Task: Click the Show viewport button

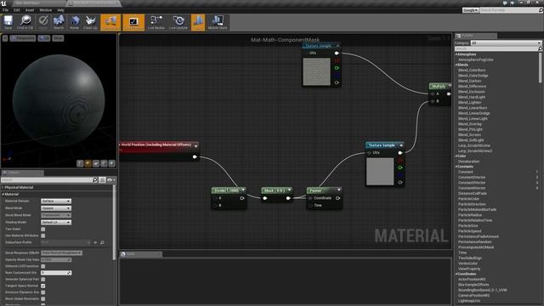Action: click(x=58, y=38)
